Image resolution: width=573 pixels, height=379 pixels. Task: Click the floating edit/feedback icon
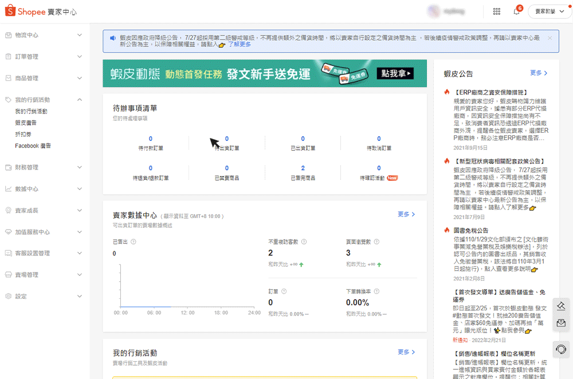(561, 306)
